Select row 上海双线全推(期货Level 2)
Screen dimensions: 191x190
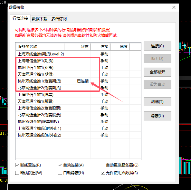(78, 54)
